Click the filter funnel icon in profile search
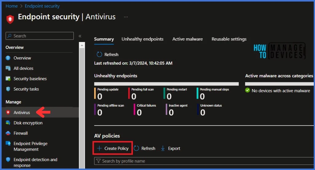315x170 pixels. tap(98, 161)
